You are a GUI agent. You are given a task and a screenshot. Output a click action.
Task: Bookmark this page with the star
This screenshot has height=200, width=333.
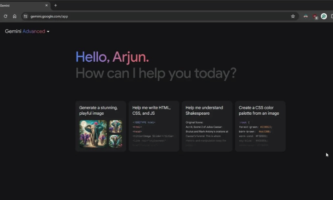pos(293,16)
